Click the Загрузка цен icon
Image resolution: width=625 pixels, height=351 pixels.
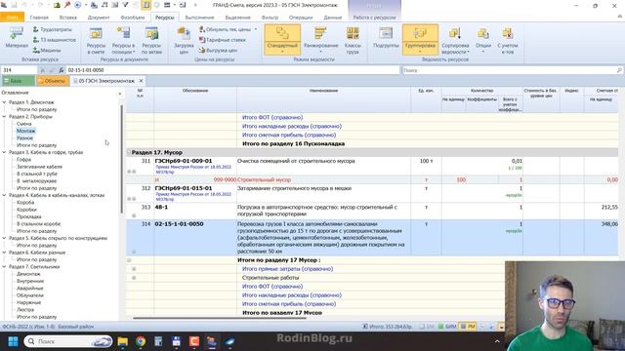coord(184,41)
